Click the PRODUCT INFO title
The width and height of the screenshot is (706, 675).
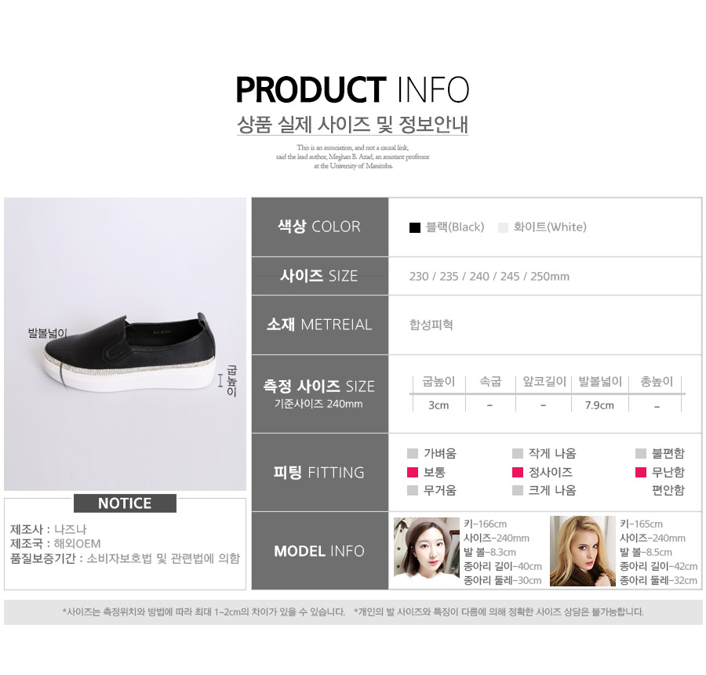[x=352, y=89]
